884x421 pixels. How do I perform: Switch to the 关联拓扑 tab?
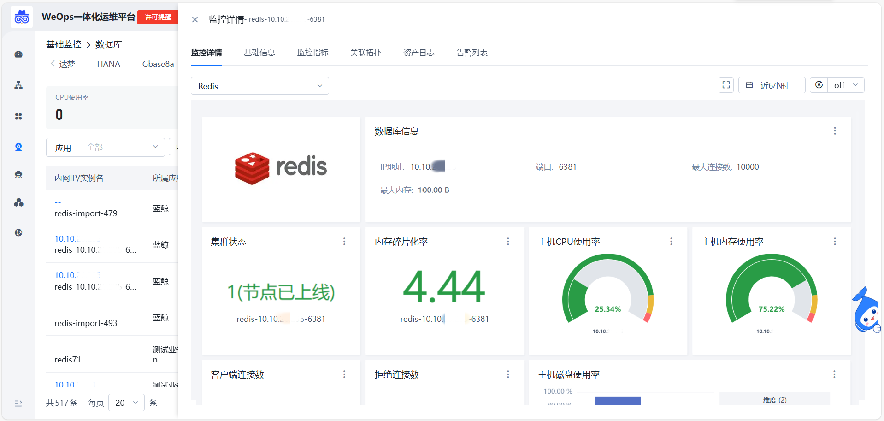click(366, 53)
